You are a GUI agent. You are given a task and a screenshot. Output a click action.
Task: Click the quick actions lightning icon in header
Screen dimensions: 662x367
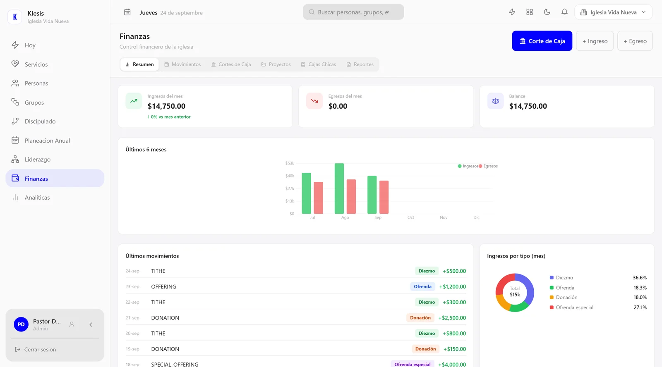(512, 12)
